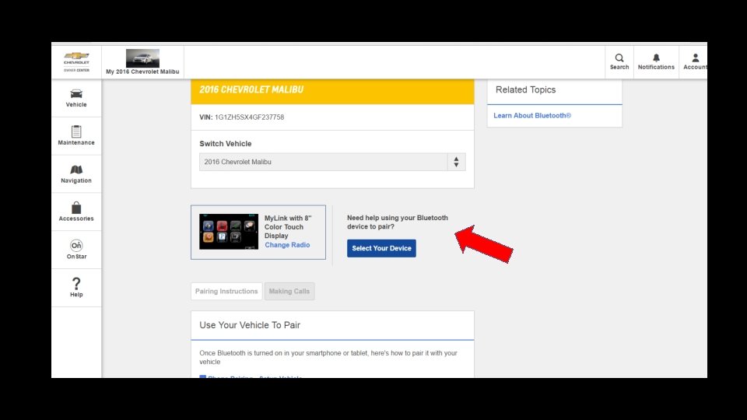Screen dimensions: 747x420
Task: Click the MyLink radio display image
Action: (229, 232)
